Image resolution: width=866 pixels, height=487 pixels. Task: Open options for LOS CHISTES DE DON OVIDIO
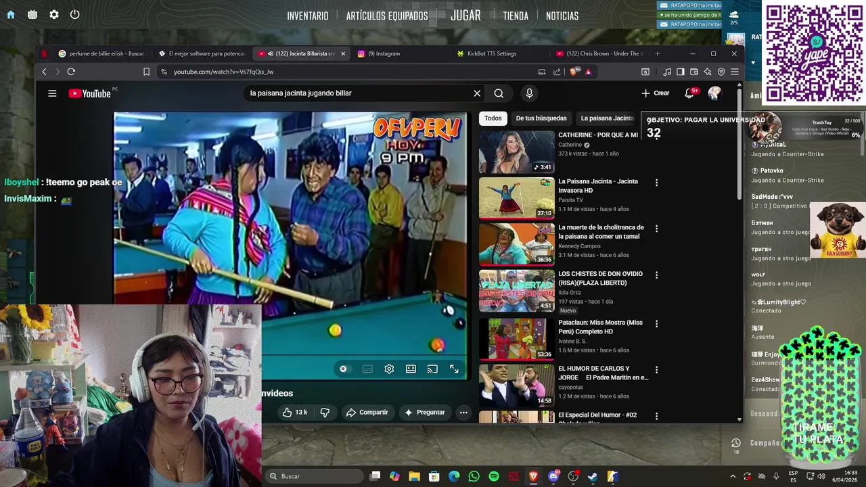[x=656, y=275]
